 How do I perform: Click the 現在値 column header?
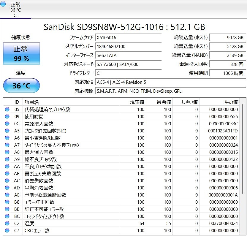point(137,102)
